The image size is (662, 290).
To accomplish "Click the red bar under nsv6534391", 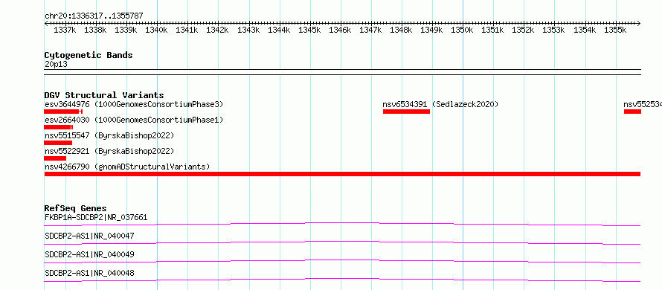I will [x=406, y=112].
